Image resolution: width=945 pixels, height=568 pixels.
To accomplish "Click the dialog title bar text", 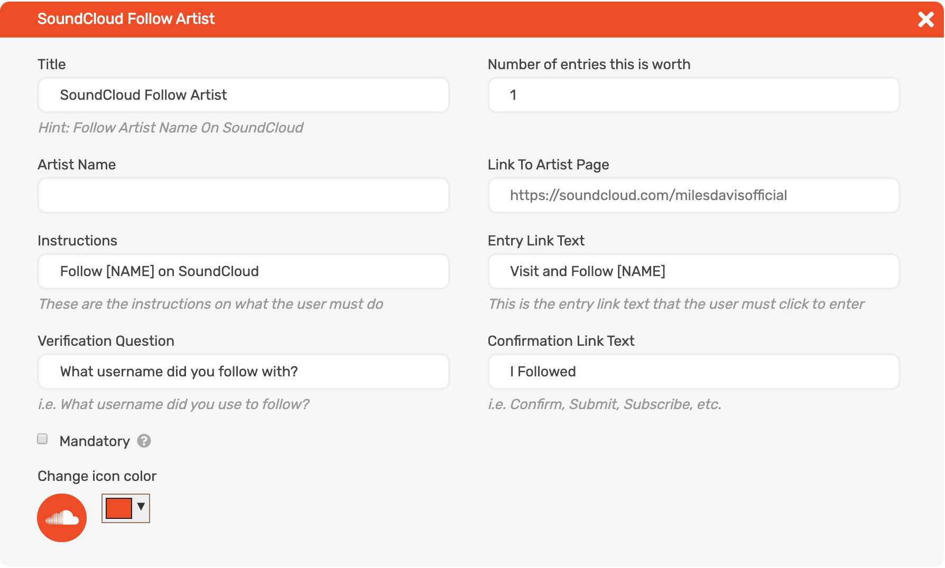I will pos(126,19).
